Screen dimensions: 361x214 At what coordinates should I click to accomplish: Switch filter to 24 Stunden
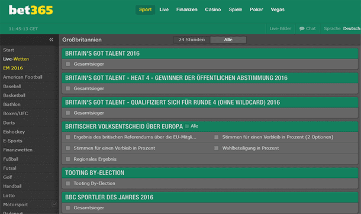coord(192,40)
